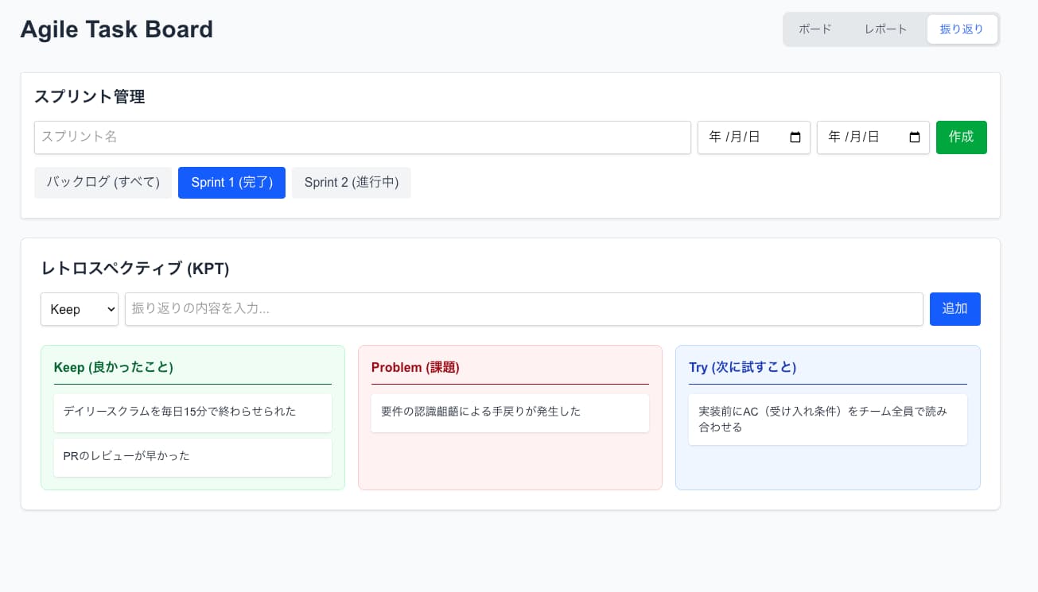Click the Agile Task Board heading
1038x592 pixels.
(x=116, y=29)
